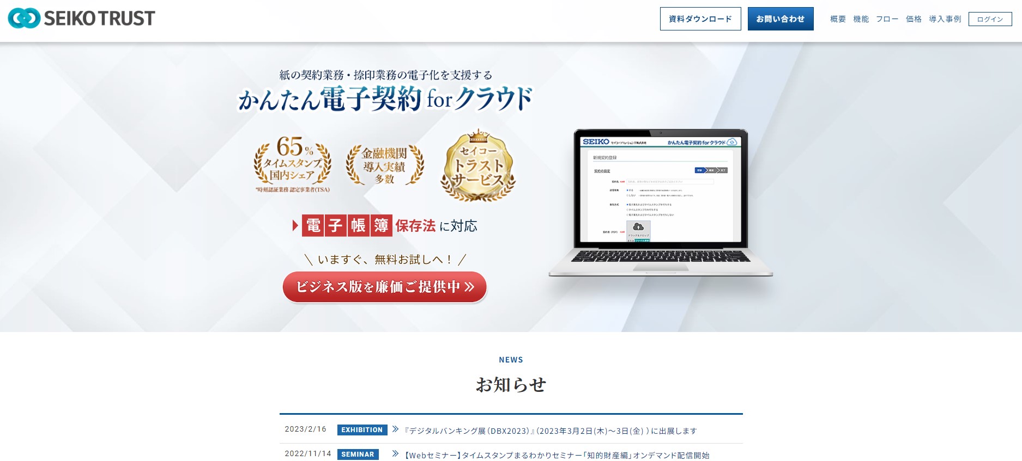Click the double-chevron arrow on the SEMINAR row
Image resolution: width=1022 pixels, height=461 pixels.
coord(396,454)
